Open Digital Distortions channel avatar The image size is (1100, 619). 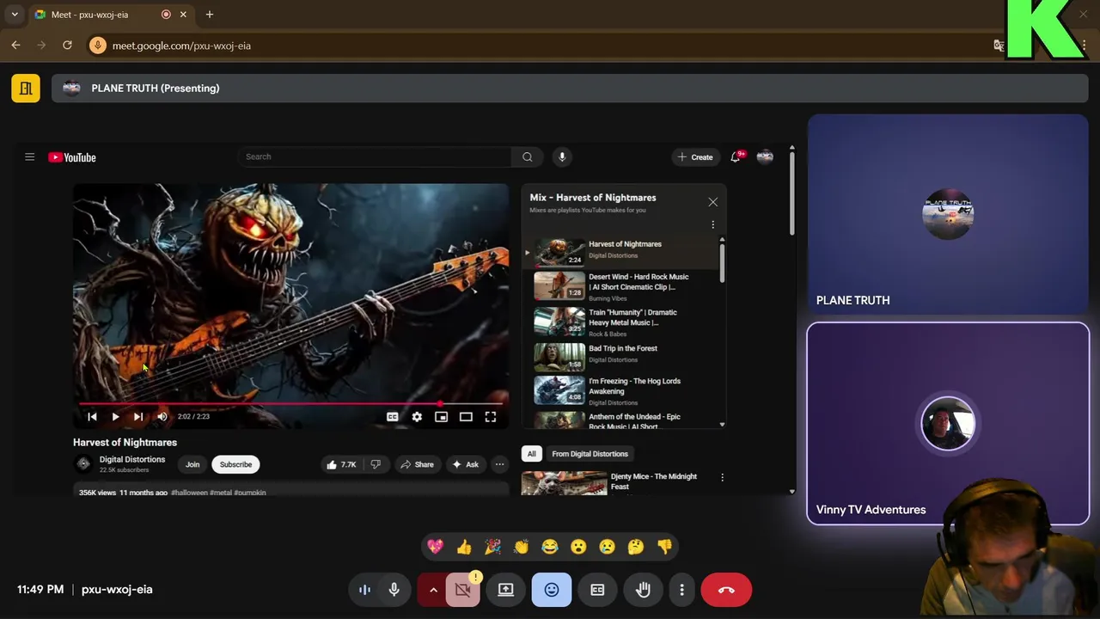pos(83,464)
